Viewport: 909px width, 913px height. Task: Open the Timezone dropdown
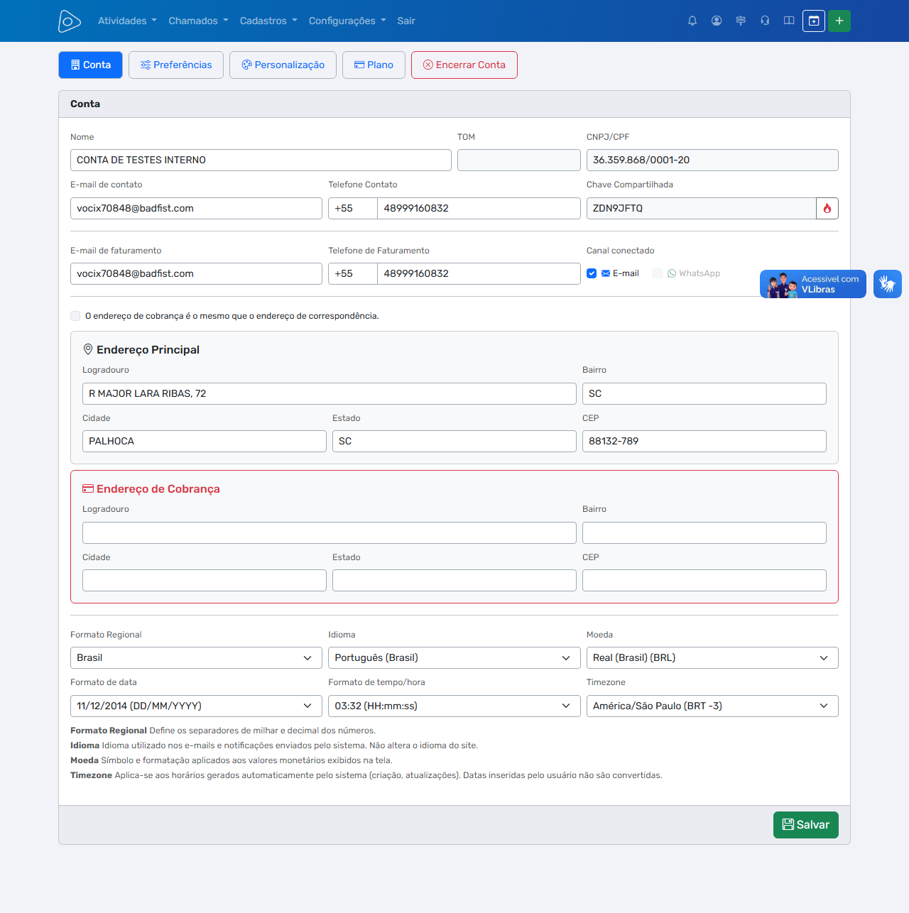[x=712, y=706]
